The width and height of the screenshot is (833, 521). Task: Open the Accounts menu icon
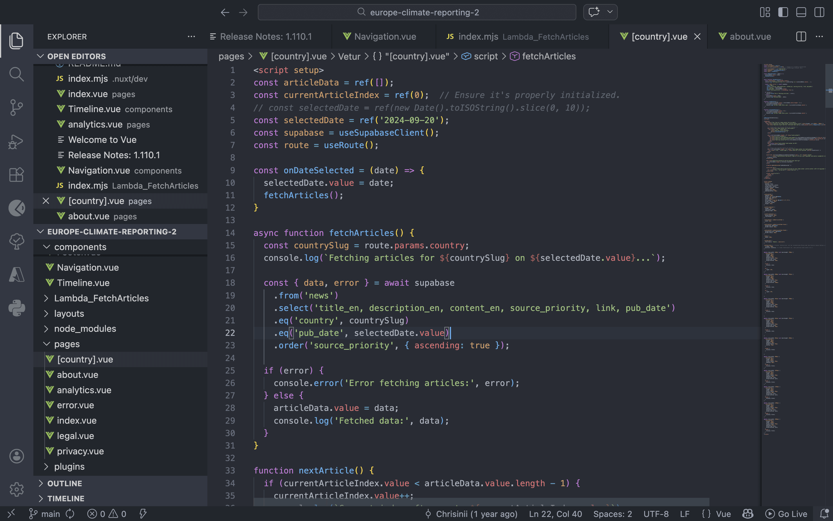click(16, 456)
